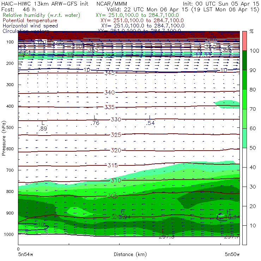Screen dimensions: 261x261
Task: Click the 'Potential temperature' legend label
Action: point(30,20)
